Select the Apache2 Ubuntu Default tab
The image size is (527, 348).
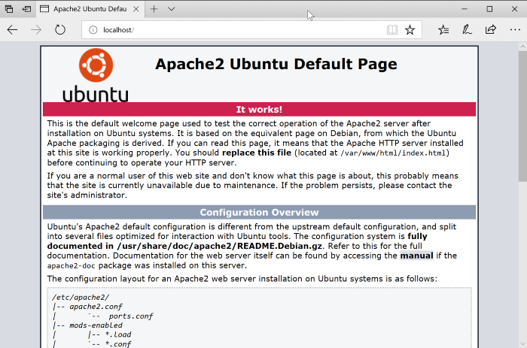[90, 9]
